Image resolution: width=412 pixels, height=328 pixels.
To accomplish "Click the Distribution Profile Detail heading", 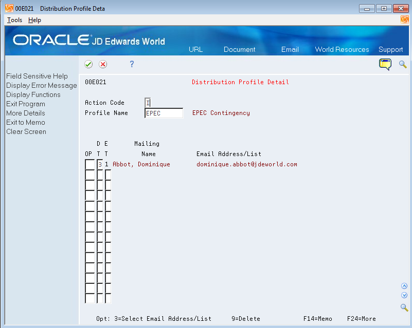I will (240, 82).
